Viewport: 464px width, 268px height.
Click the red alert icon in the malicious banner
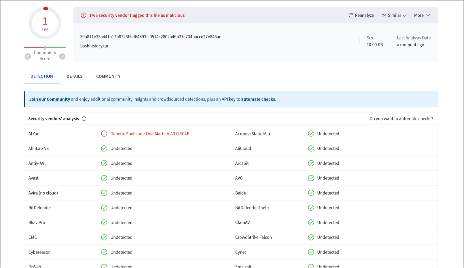tap(84, 15)
